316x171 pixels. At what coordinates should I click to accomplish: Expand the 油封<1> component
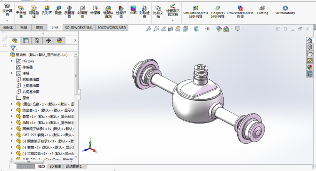[12, 122]
